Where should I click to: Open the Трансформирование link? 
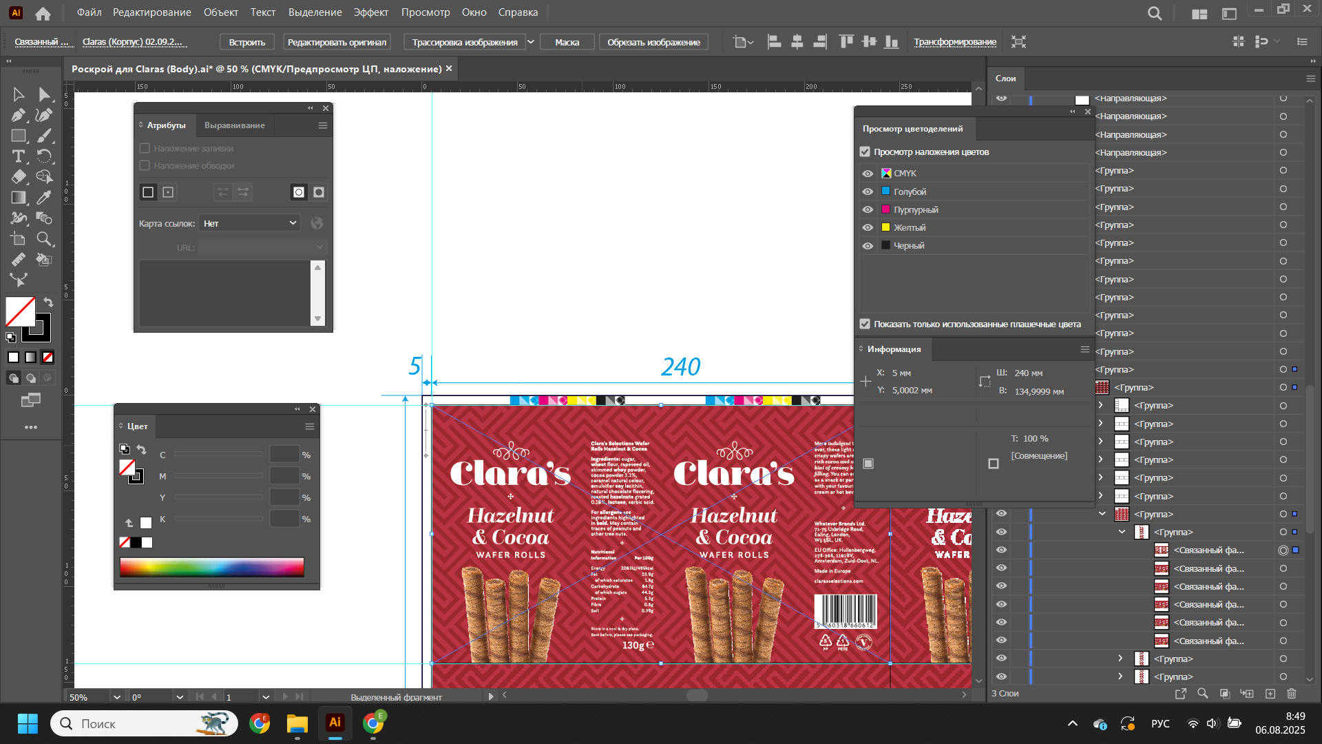[x=955, y=42]
